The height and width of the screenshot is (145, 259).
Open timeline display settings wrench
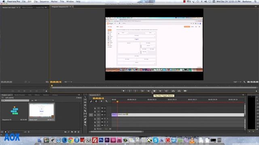click(106, 101)
